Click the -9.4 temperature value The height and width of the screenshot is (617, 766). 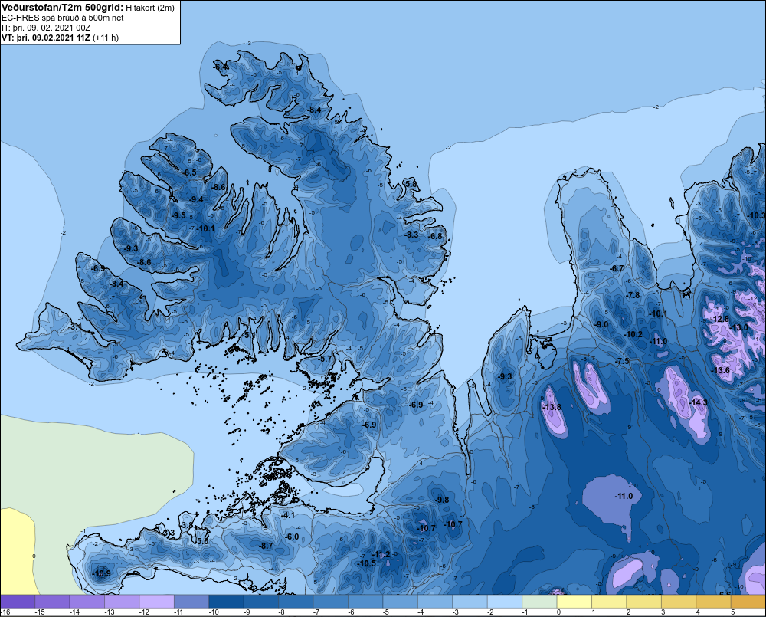pyautogui.click(x=196, y=199)
